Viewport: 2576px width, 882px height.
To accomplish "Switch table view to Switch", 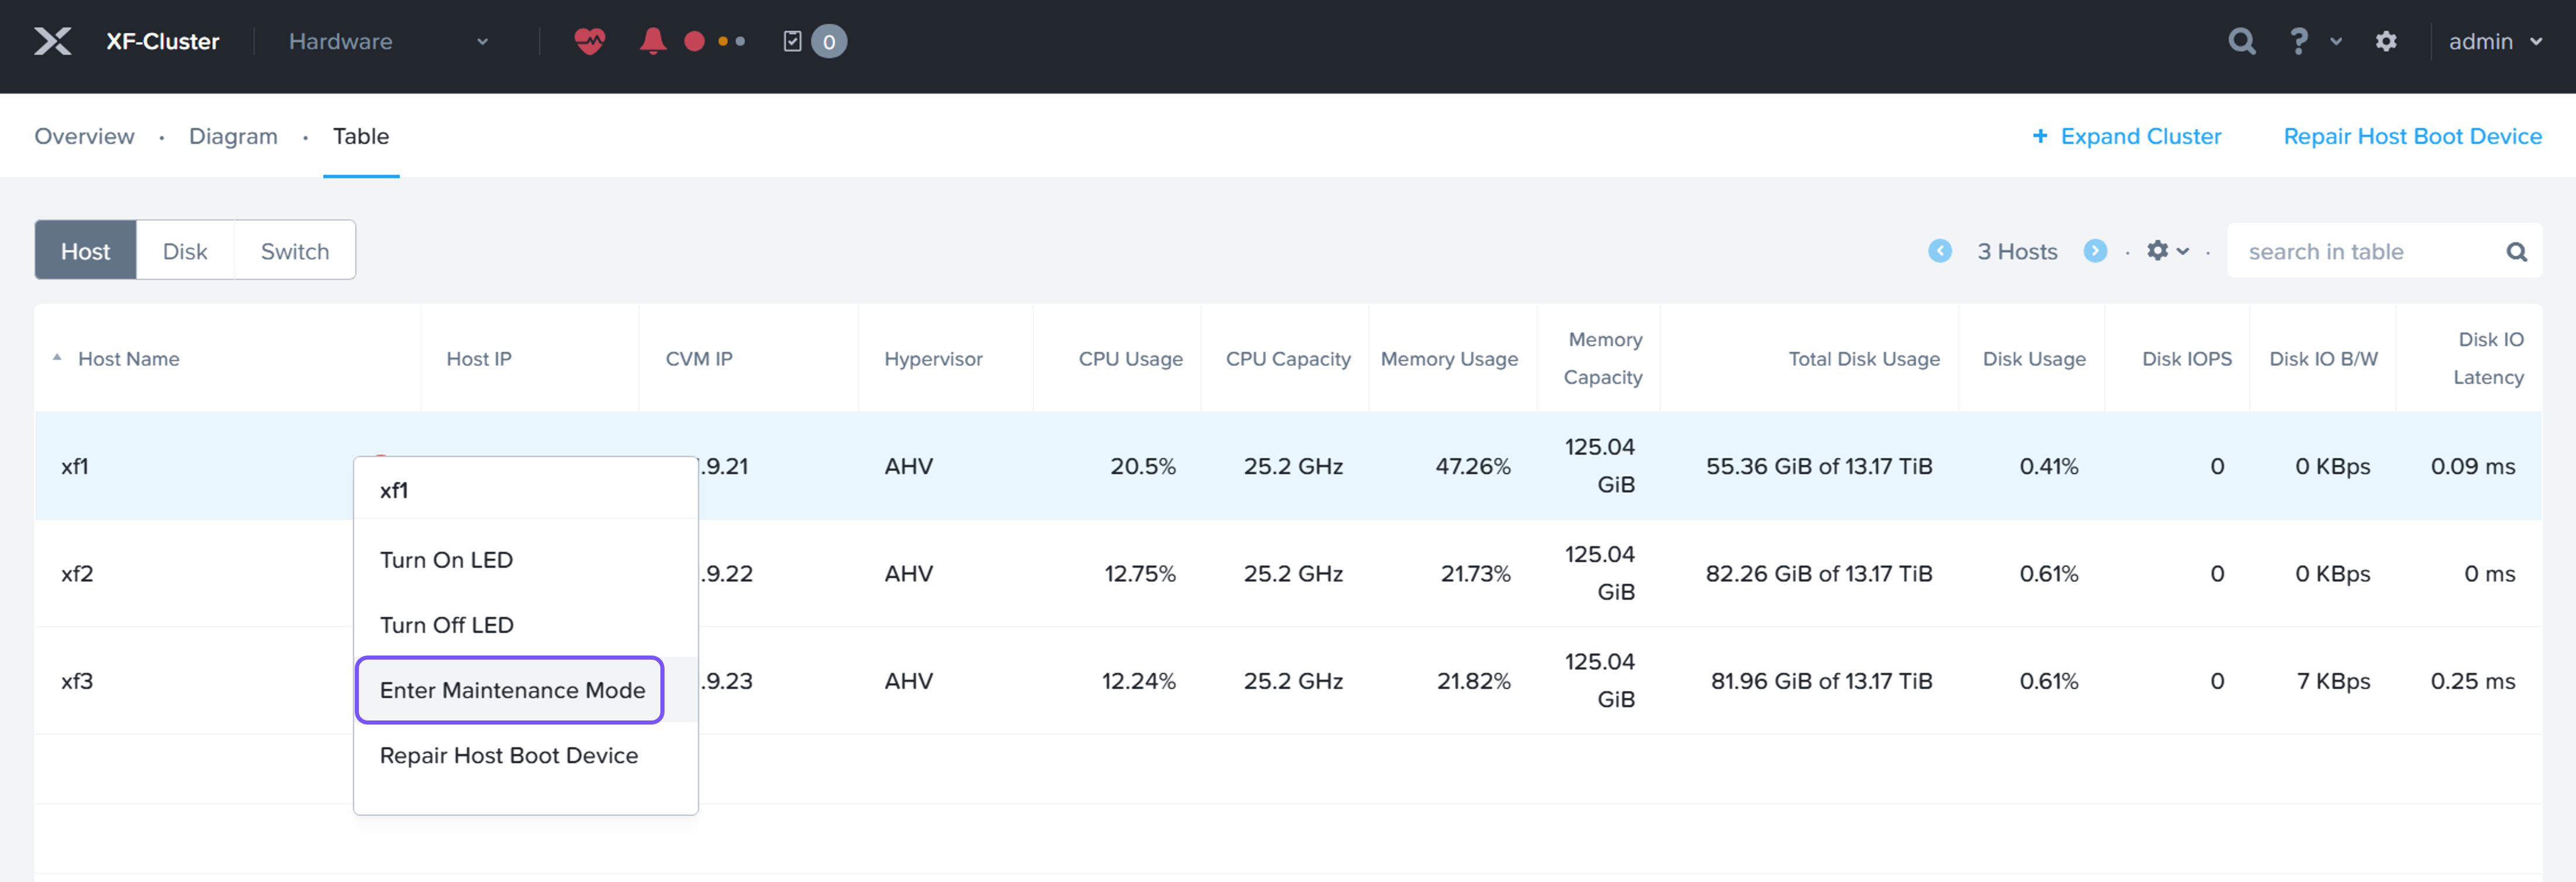I will pyautogui.click(x=295, y=251).
